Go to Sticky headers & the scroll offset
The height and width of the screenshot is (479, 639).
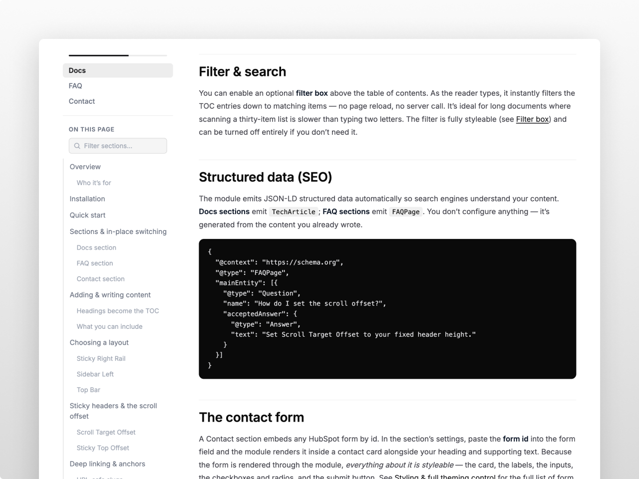click(113, 411)
